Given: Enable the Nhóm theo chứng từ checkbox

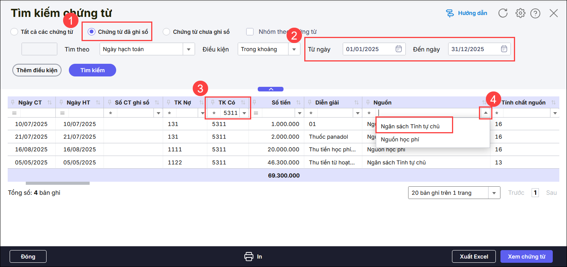Looking at the screenshot, I should pos(250,32).
